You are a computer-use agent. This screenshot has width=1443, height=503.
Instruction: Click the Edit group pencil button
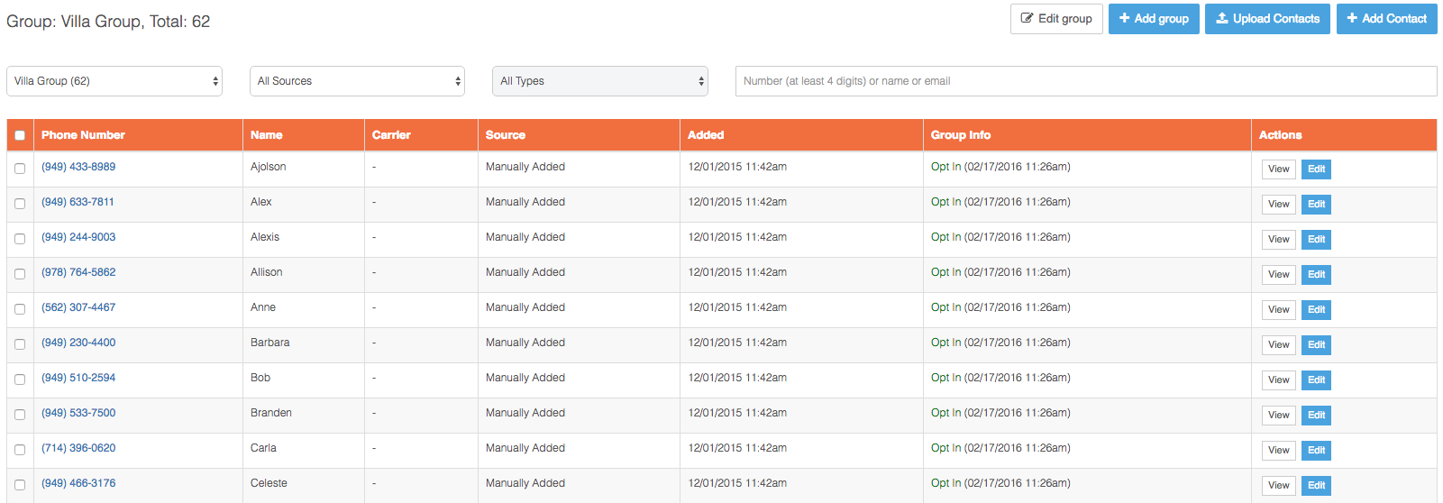coord(1055,19)
